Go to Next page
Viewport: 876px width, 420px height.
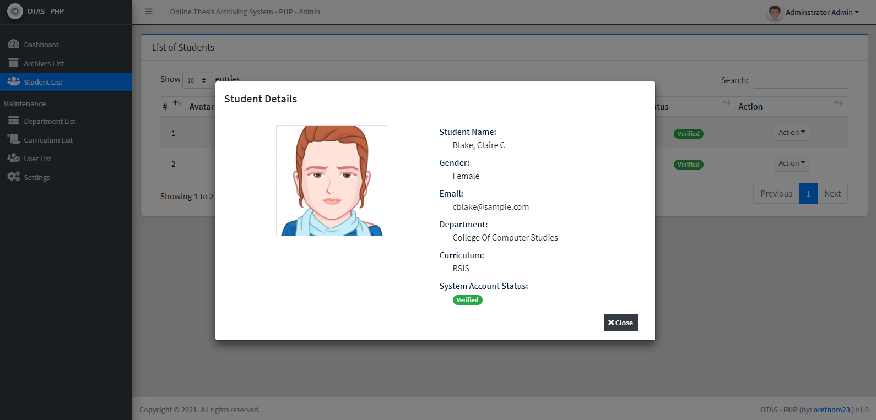[x=832, y=194]
